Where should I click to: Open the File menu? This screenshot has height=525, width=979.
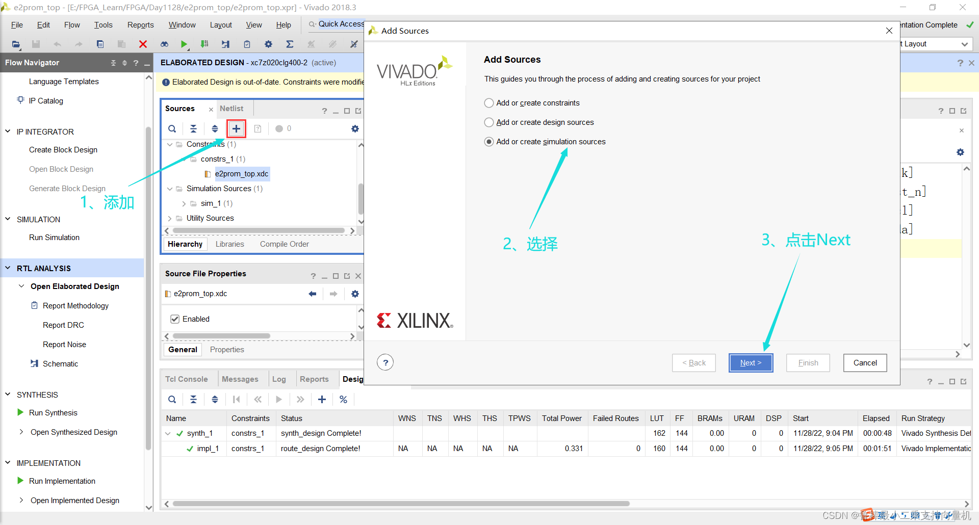pyautogui.click(x=17, y=25)
